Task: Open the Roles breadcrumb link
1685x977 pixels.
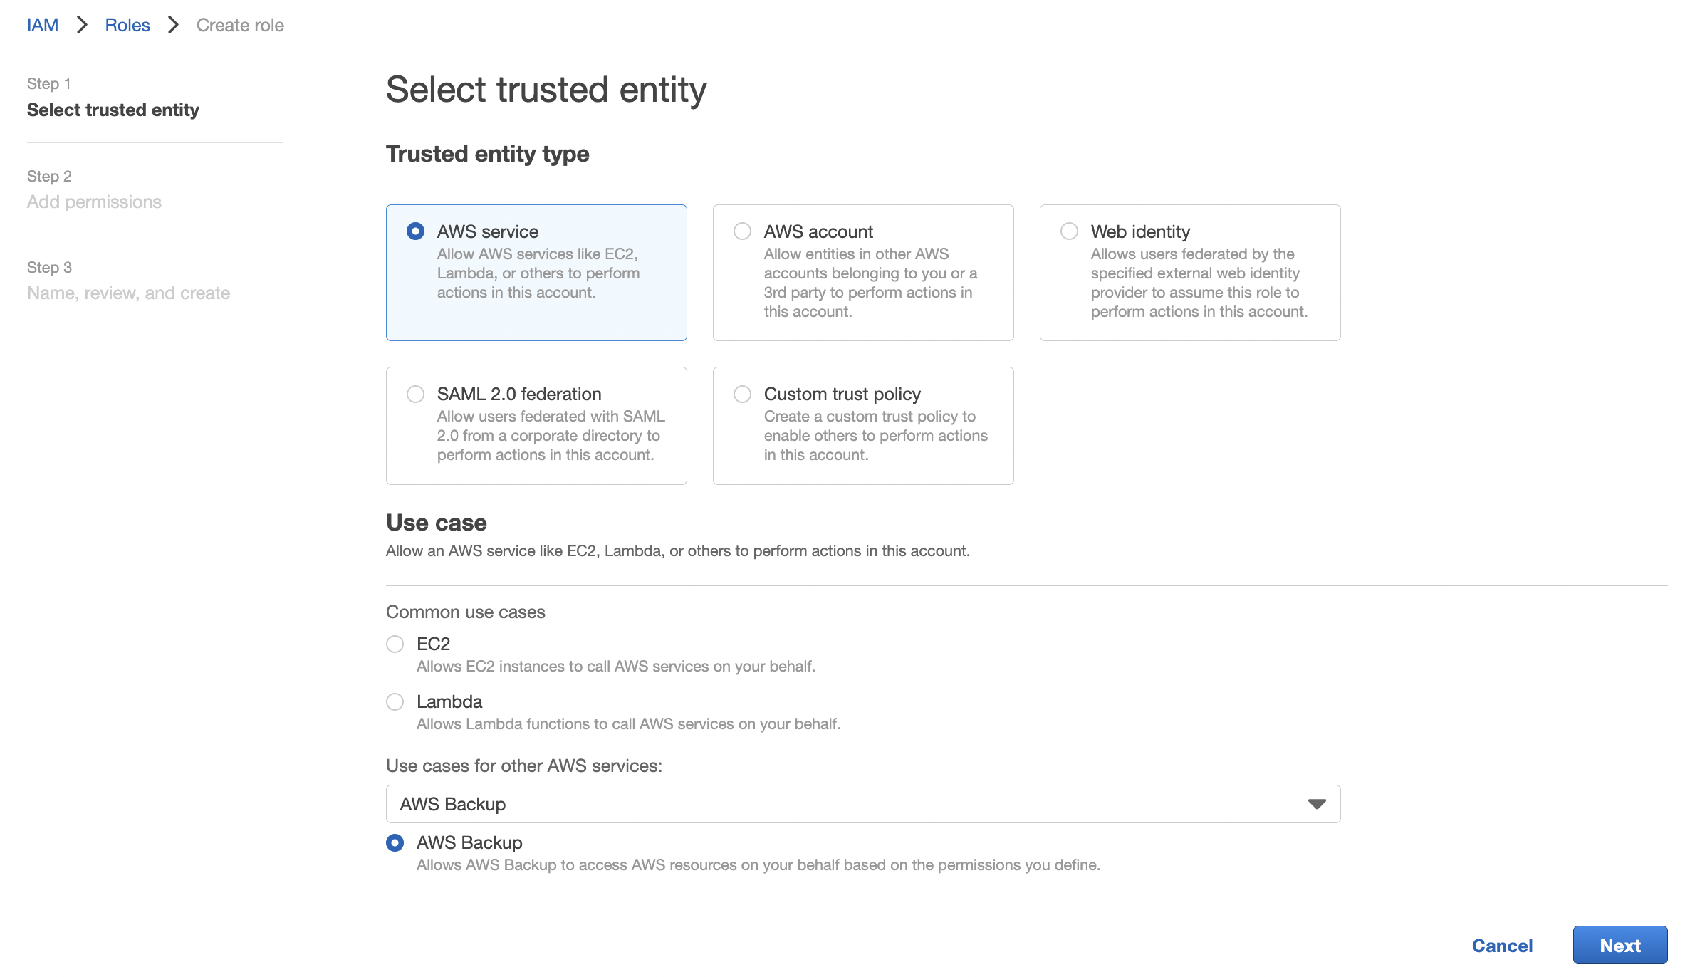Action: [127, 25]
